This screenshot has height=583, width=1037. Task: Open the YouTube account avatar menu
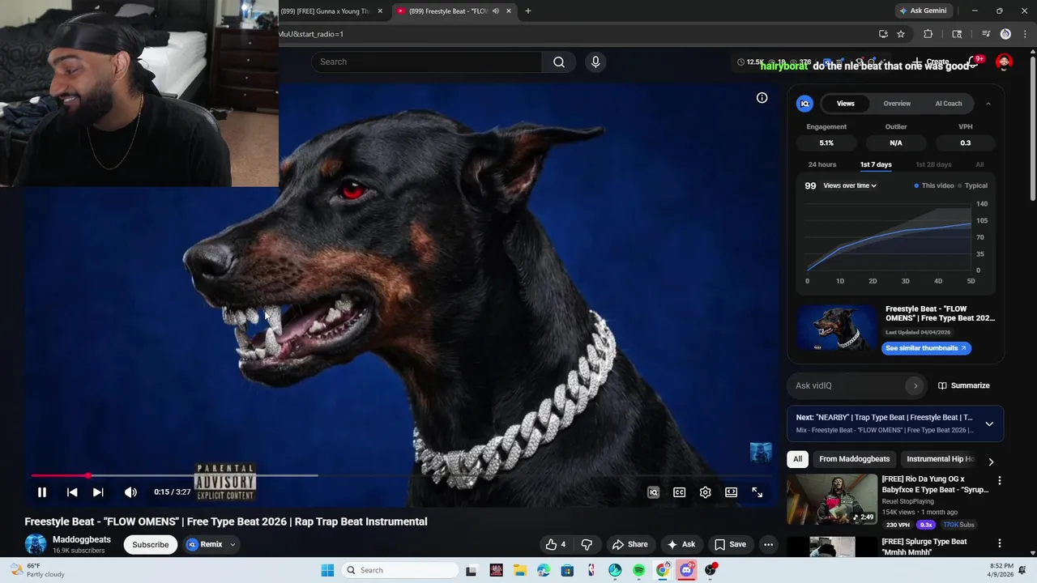(x=1005, y=62)
